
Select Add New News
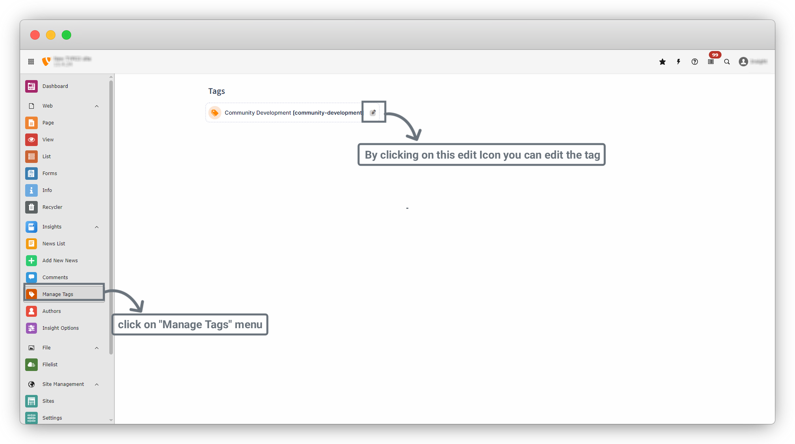[x=60, y=260]
